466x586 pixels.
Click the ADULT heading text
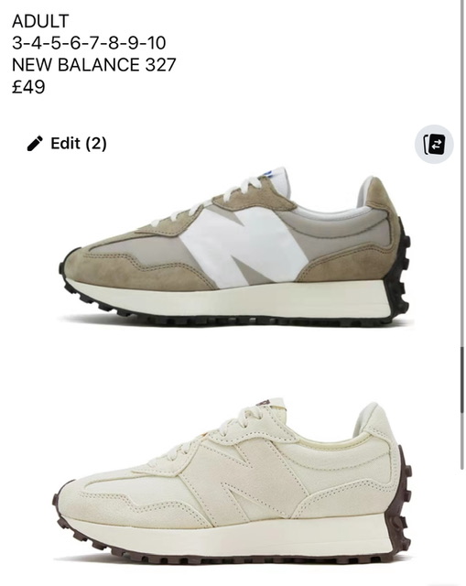click(x=40, y=21)
